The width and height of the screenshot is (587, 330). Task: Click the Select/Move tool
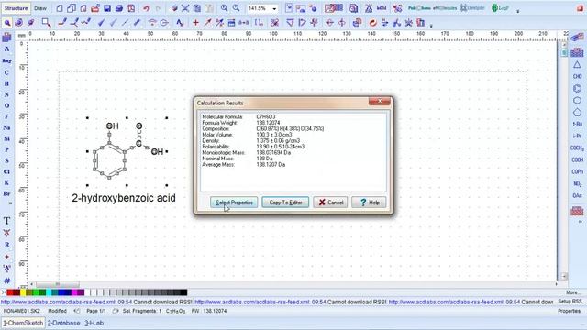6,23
